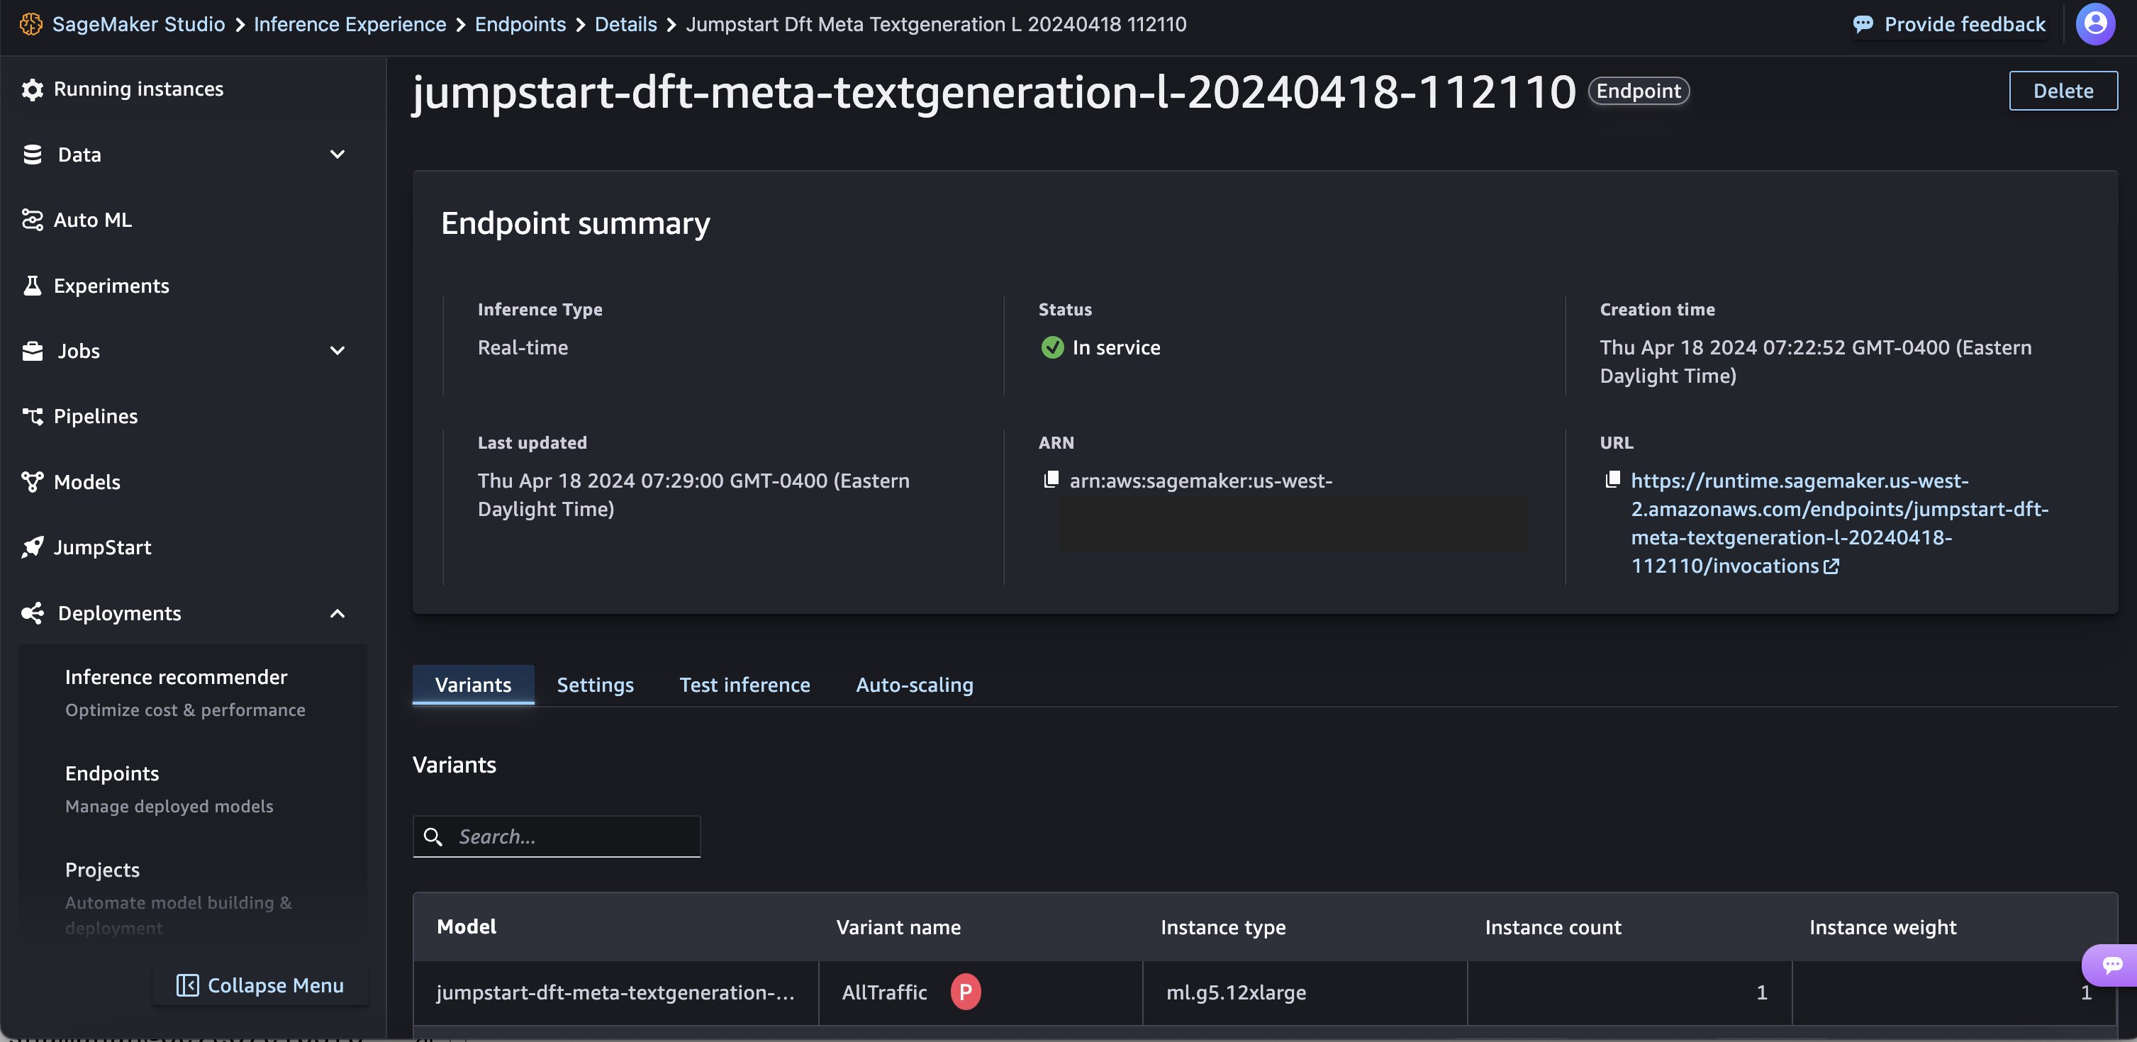Copy the endpoint ARN with the copy icon
The image size is (2137, 1042).
1051,479
